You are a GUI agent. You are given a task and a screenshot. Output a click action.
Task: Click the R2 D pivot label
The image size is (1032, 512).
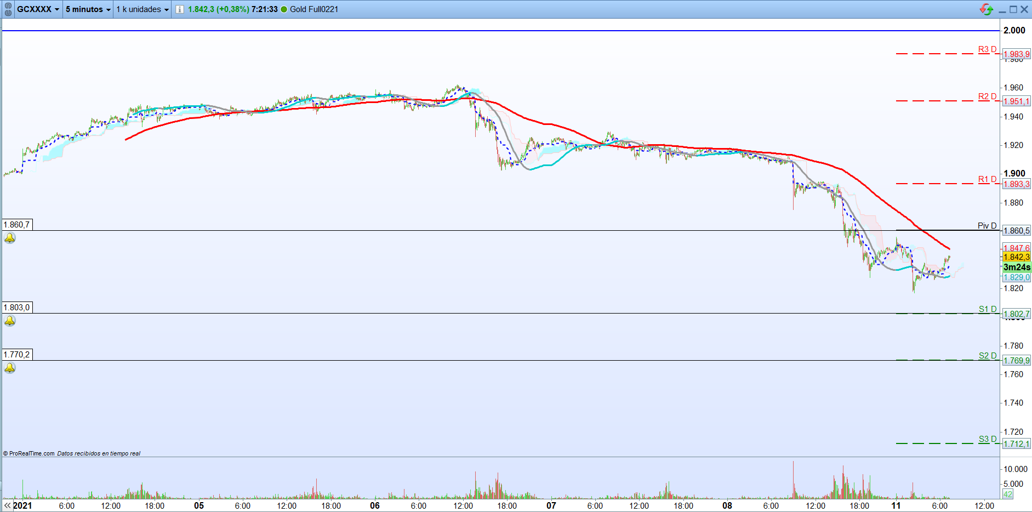[987, 96]
